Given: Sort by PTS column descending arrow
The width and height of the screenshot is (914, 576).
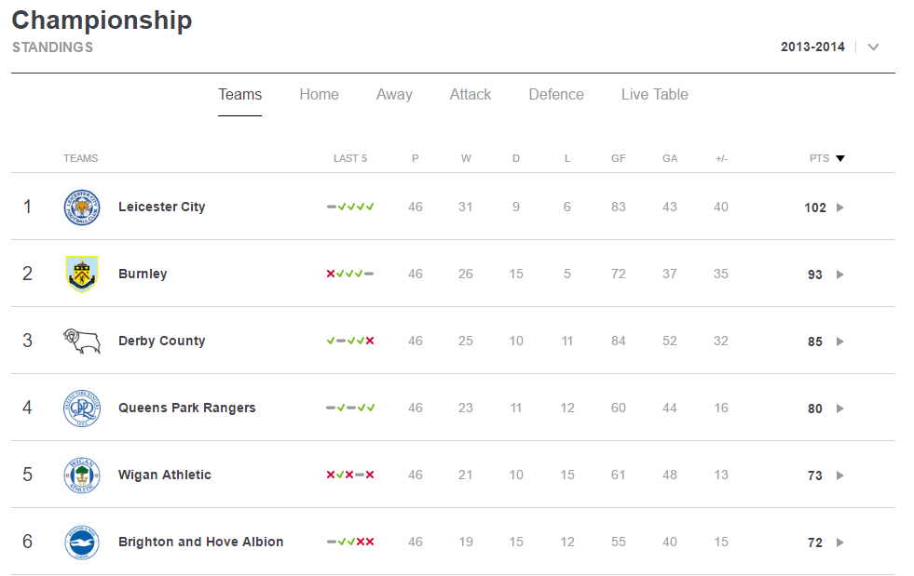Looking at the screenshot, I should (x=840, y=158).
